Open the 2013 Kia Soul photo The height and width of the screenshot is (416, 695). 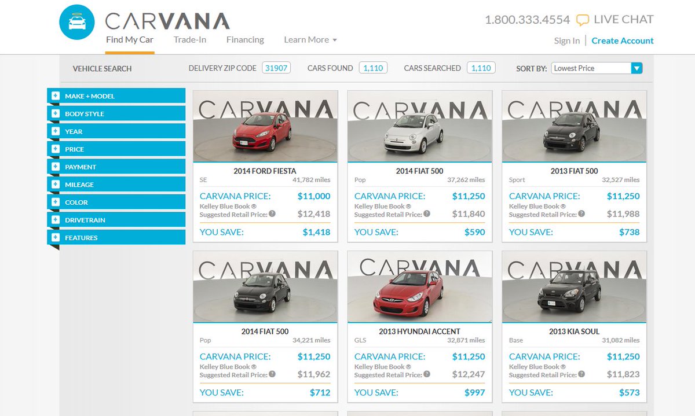click(x=575, y=287)
